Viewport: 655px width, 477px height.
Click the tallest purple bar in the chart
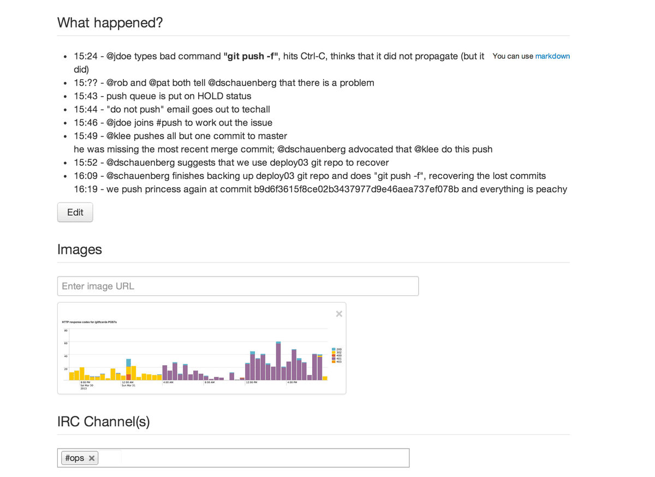[278, 361]
